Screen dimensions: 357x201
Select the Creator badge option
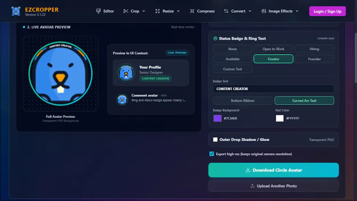pyautogui.click(x=274, y=59)
